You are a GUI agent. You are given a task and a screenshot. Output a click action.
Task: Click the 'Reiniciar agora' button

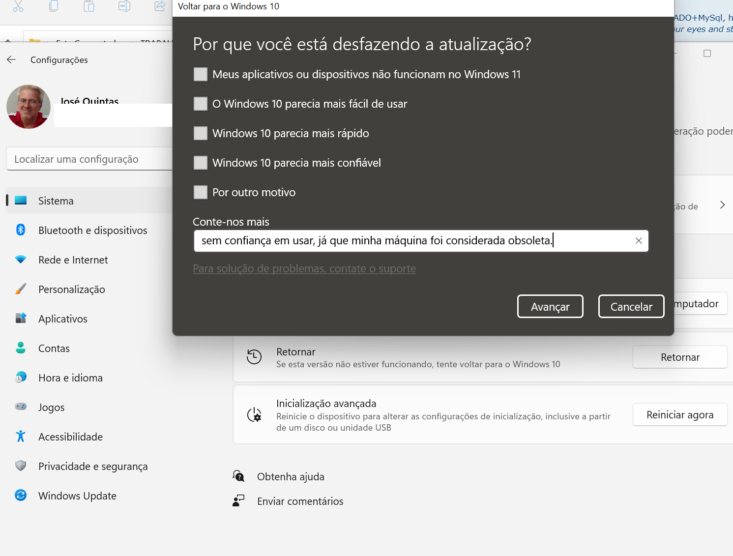[680, 415]
